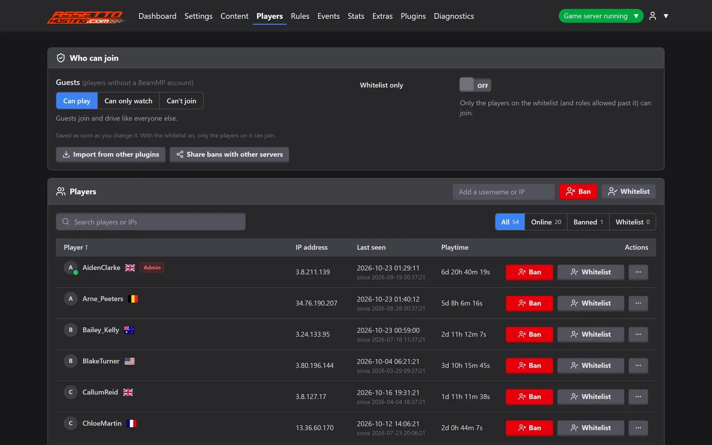Select the Can't join guest option
Viewport: 712px width, 445px height.
point(181,101)
